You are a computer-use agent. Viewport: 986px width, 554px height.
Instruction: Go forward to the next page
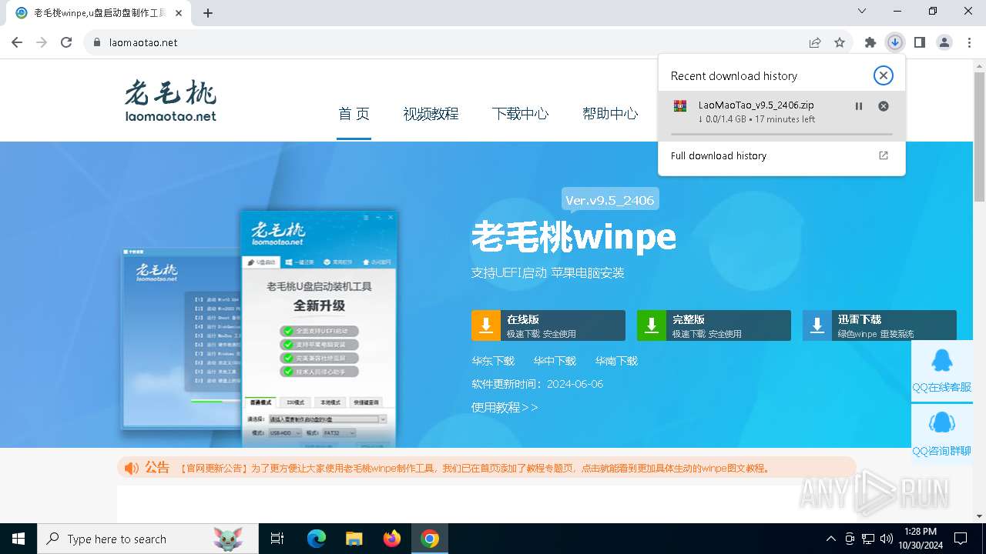point(42,42)
